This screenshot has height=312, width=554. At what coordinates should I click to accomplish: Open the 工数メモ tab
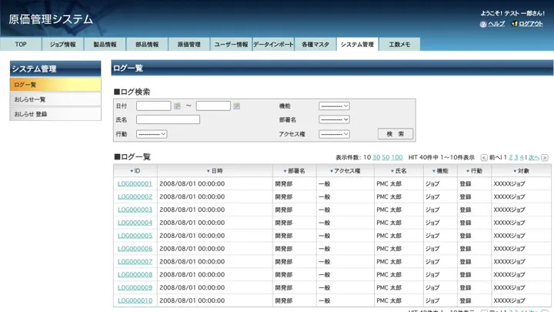pos(399,44)
